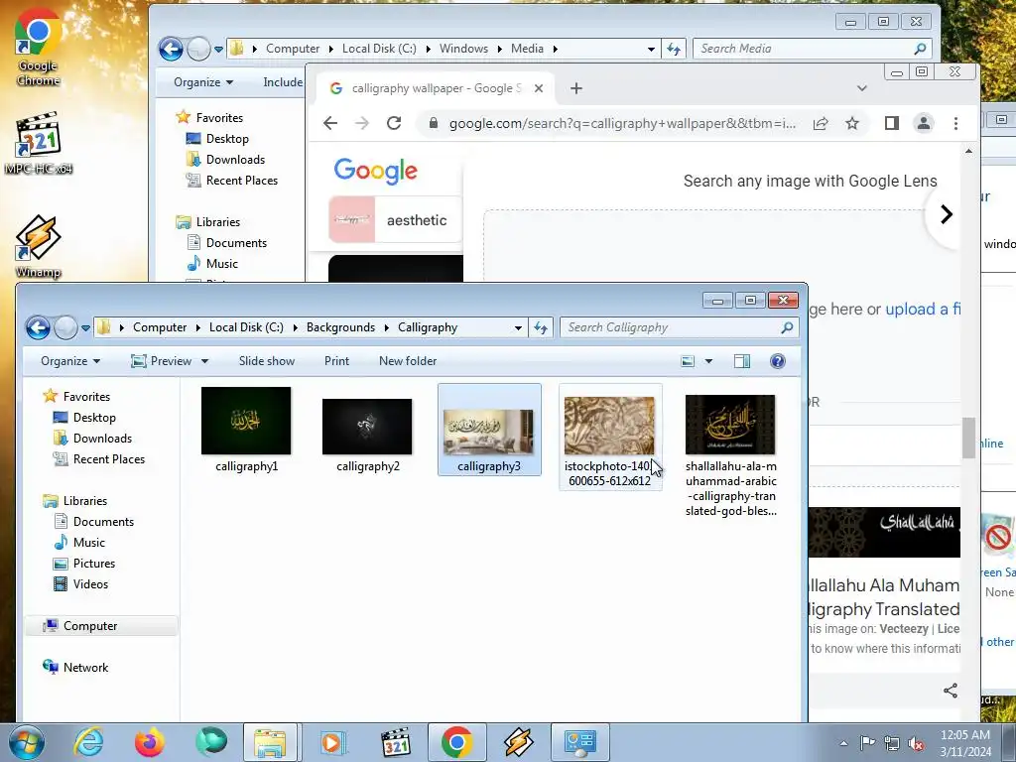Expand the Preview dropdown arrow
This screenshot has height=762, width=1016.
pyautogui.click(x=204, y=361)
